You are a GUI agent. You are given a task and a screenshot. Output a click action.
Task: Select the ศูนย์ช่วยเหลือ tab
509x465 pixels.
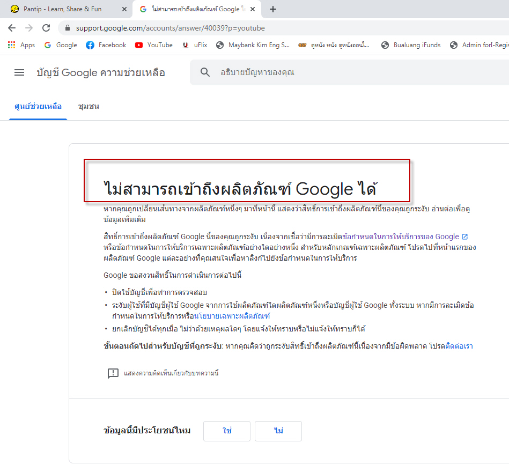coord(38,106)
